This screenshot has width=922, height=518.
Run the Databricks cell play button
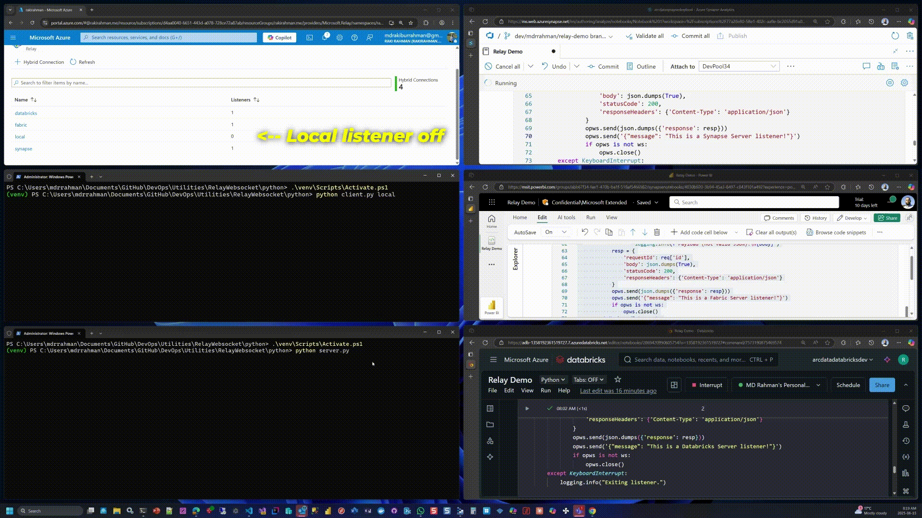pos(527,409)
